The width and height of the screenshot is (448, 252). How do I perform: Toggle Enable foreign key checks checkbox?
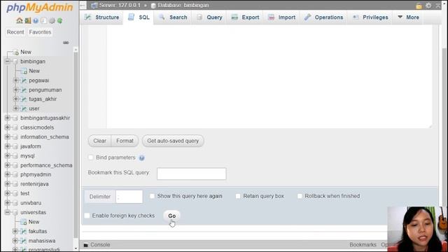tap(87, 216)
